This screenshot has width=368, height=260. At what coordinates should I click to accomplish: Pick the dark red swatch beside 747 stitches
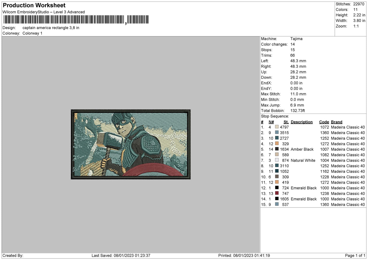coord(277,193)
